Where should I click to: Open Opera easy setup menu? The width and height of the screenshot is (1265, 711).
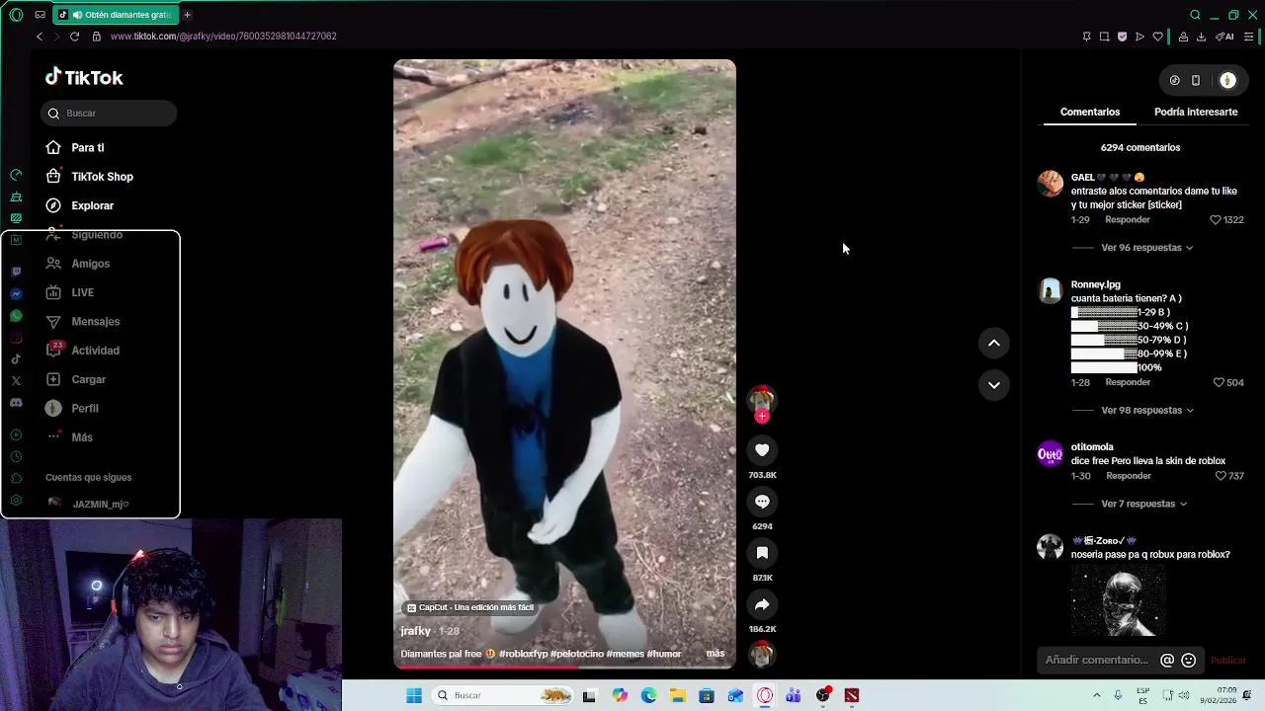pos(1248,37)
